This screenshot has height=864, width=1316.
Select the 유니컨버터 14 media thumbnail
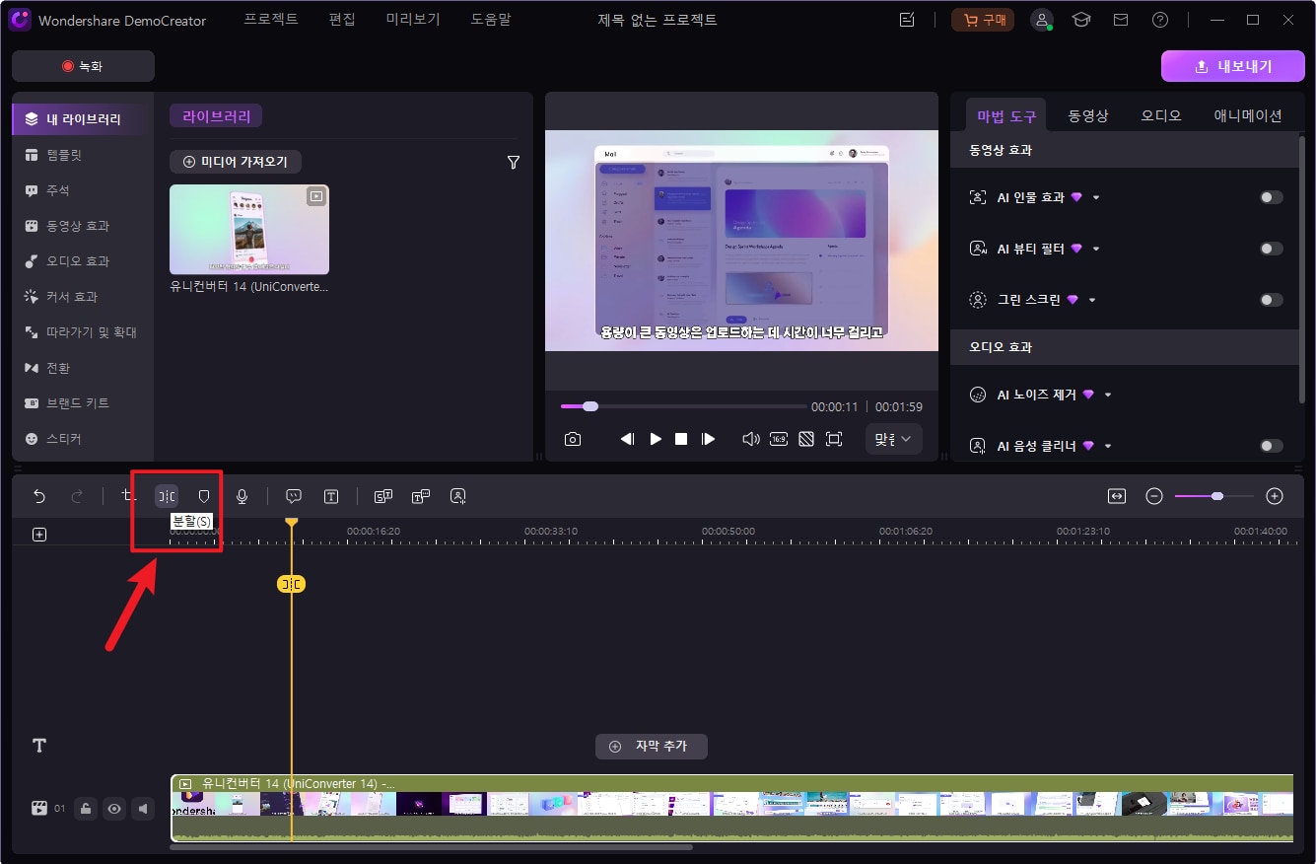click(249, 230)
